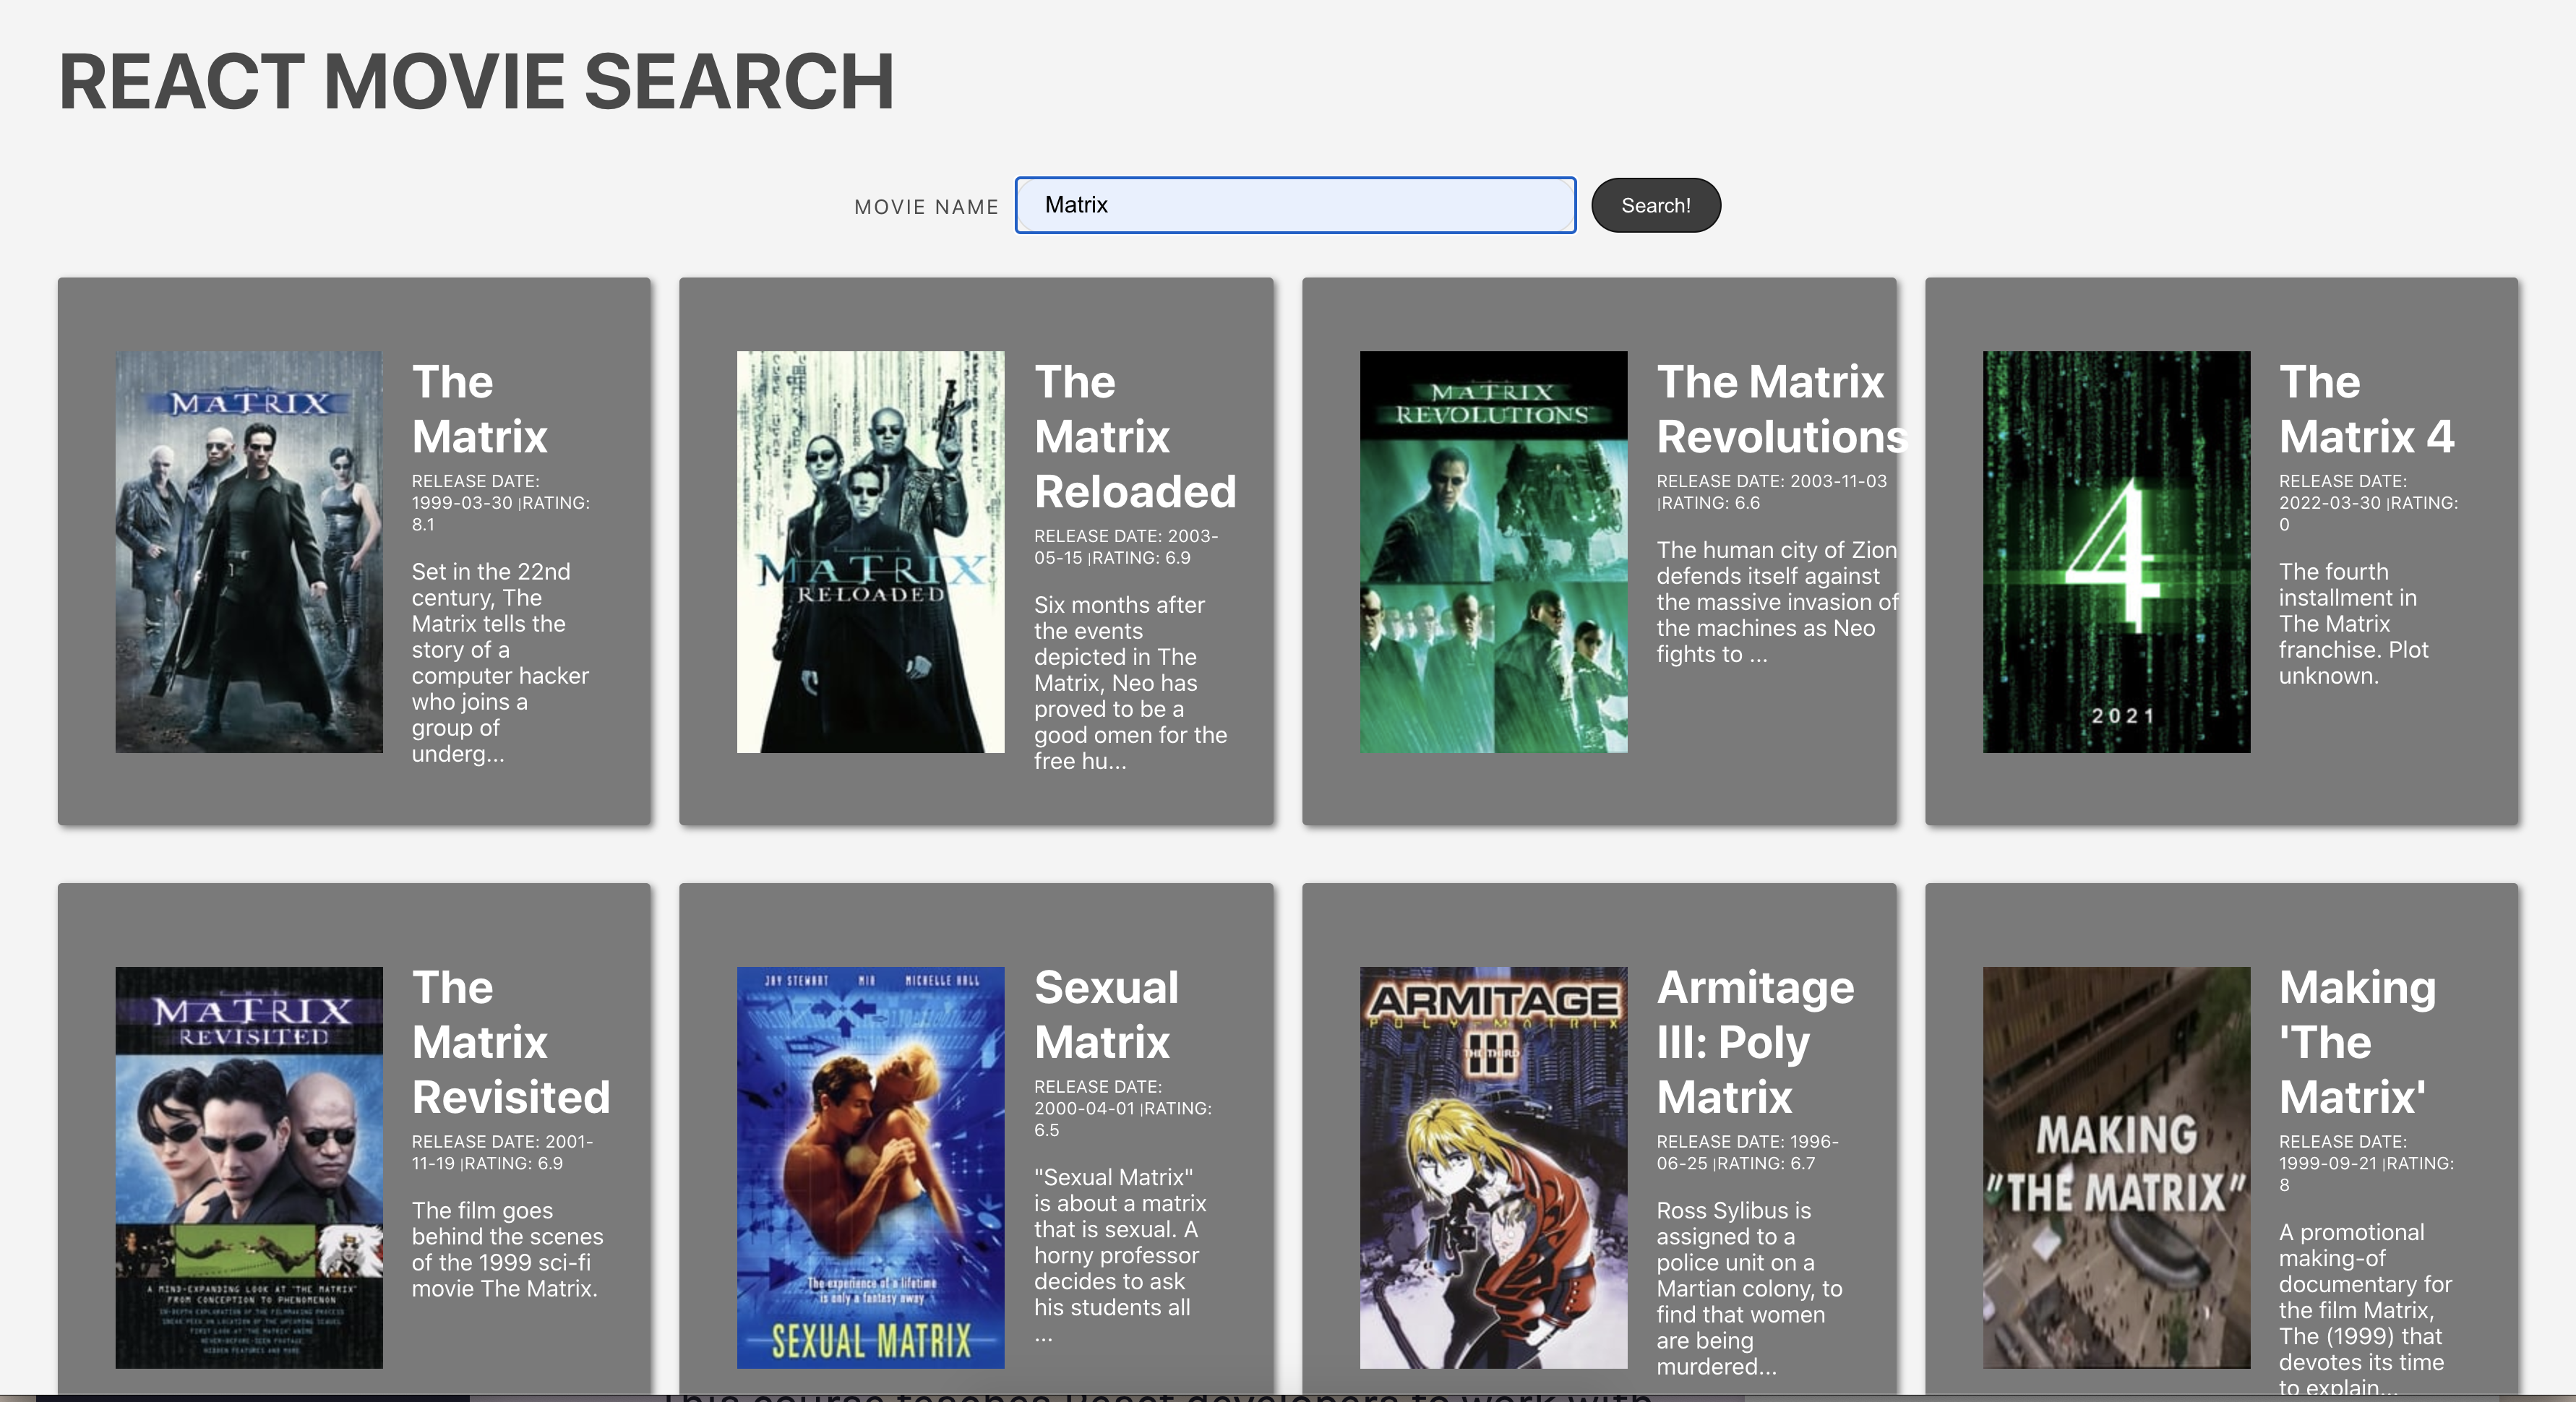Click the title "The Matrix 4"
The width and height of the screenshot is (2576, 1402).
(x=2366, y=409)
